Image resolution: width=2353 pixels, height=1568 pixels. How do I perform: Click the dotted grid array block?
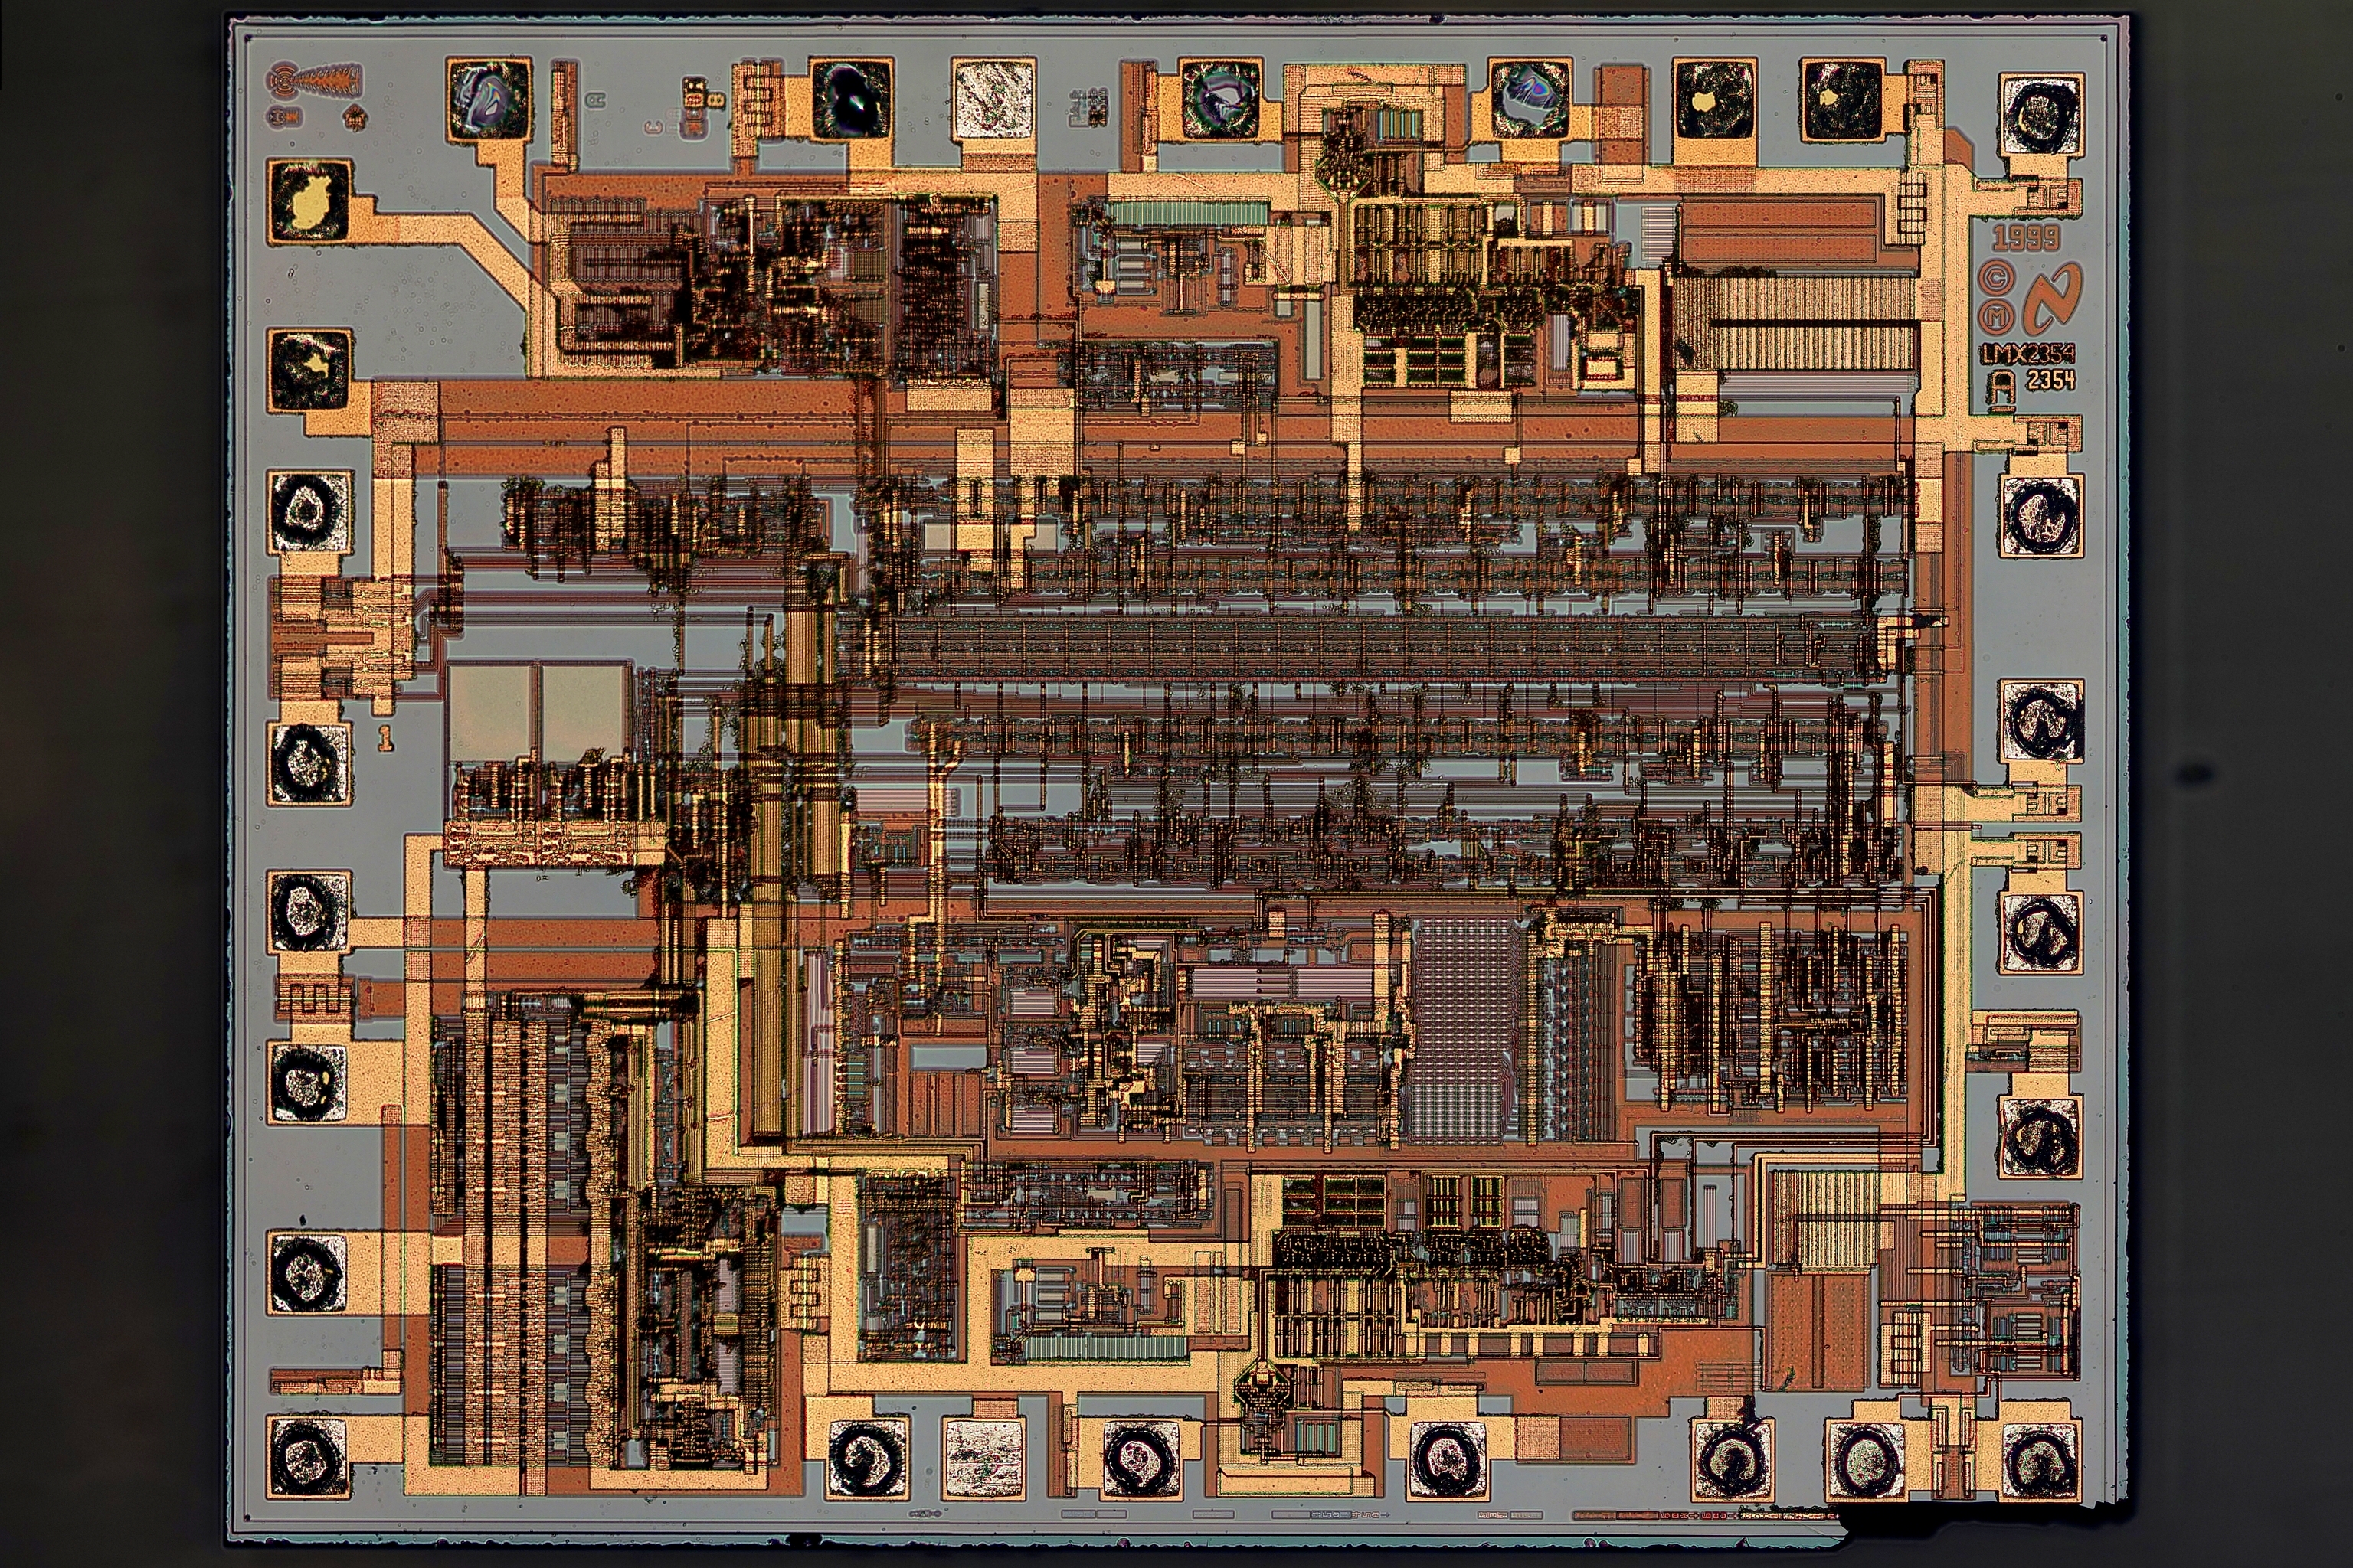(x=1464, y=1030)
